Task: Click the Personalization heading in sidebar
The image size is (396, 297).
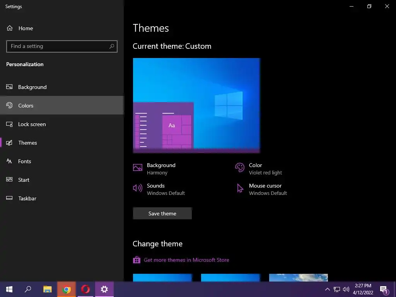Action: 25,64
